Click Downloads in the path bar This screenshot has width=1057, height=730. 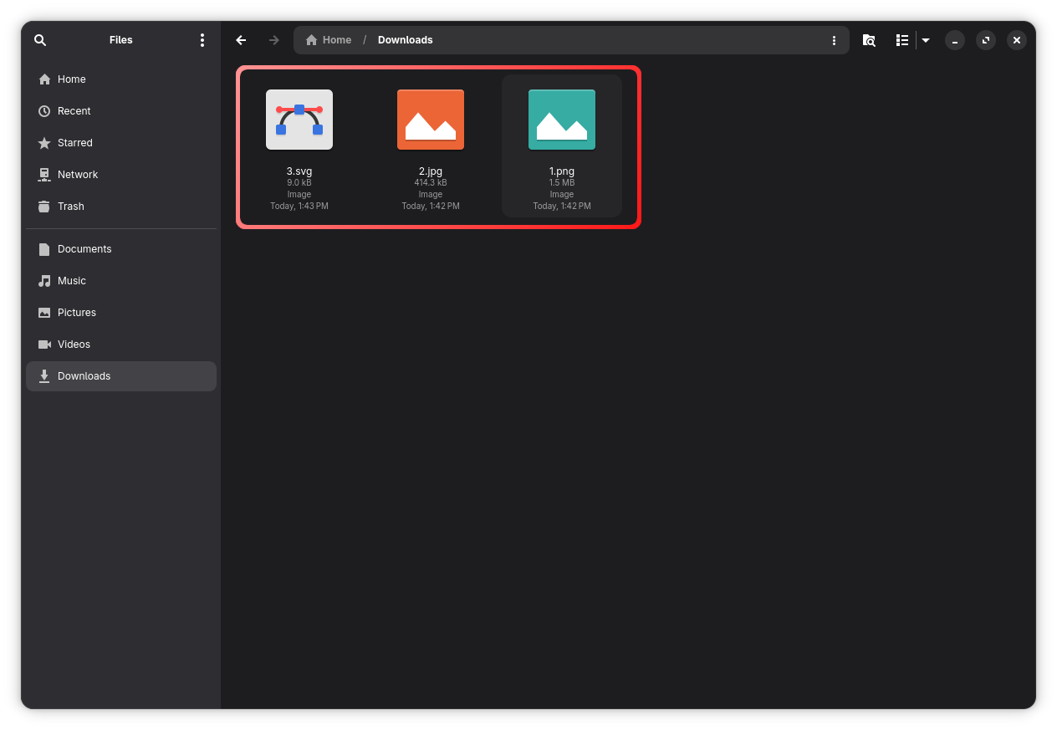(405, 40)
